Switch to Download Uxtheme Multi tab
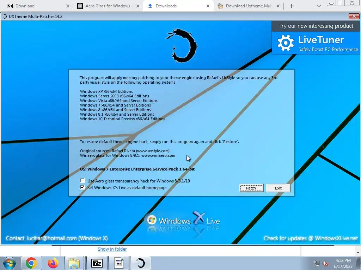 [x=248, y=6]
